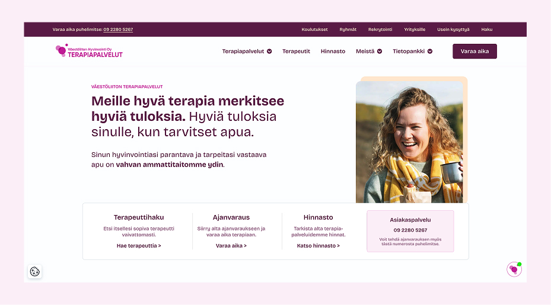Open Usein kysyttyä page
This screenshot has height=305, width=551.
453,30
